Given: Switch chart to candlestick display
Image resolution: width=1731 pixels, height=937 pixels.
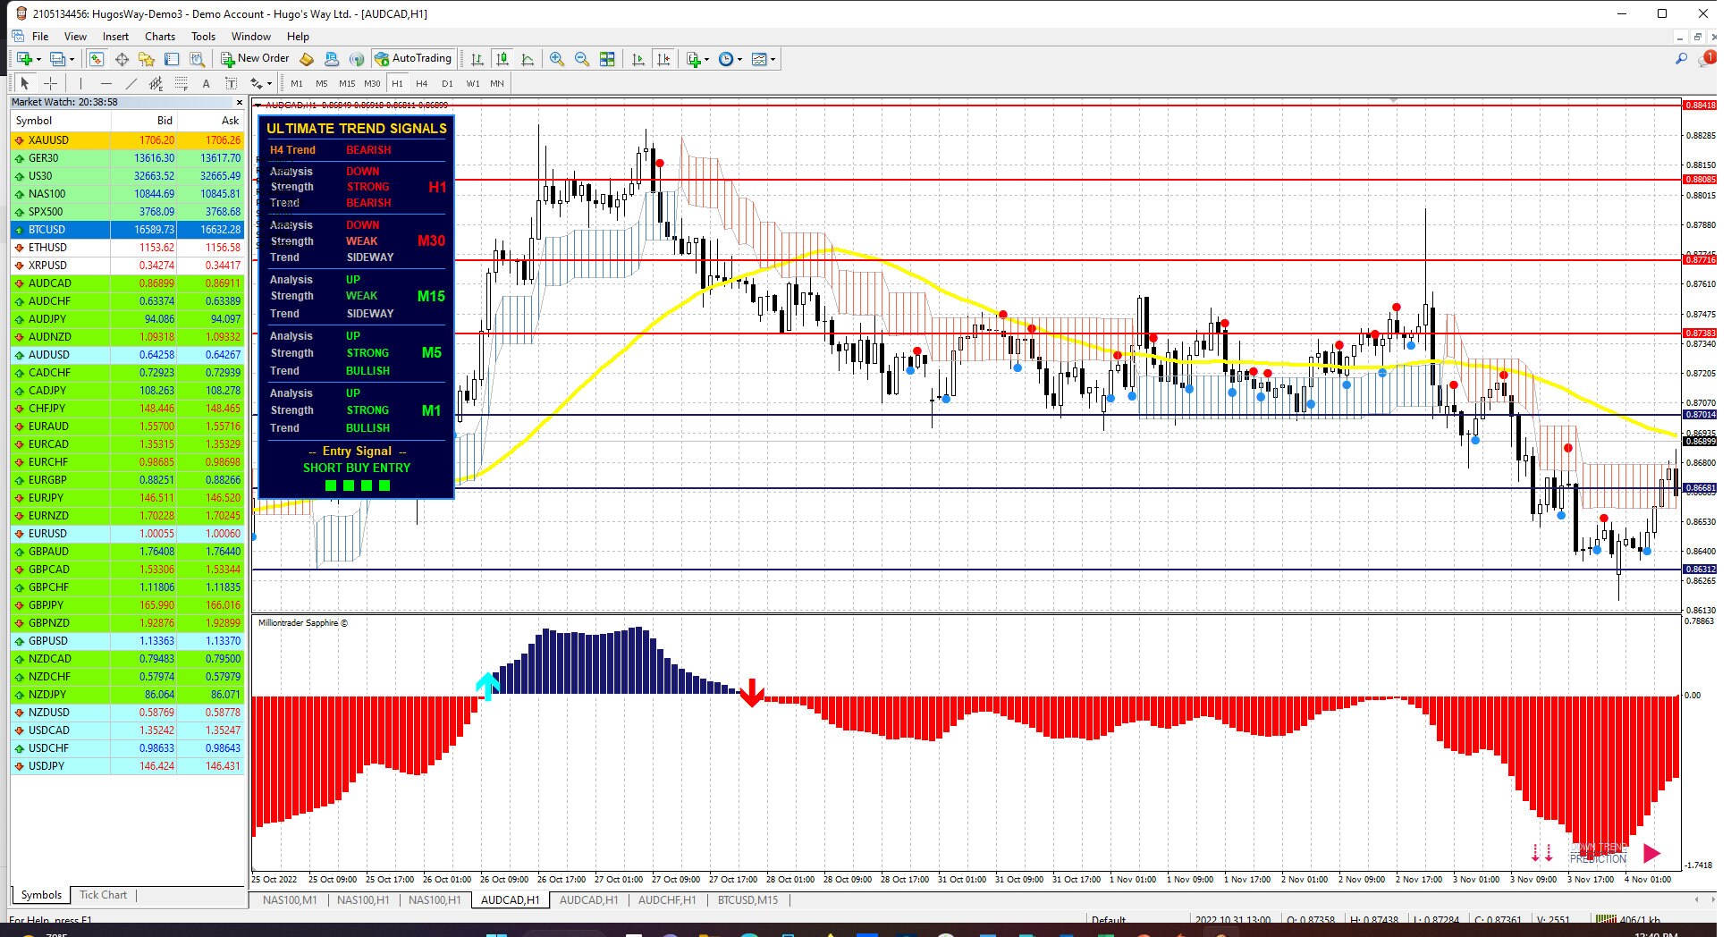Looking at the screenshot, I should point(502,59).
